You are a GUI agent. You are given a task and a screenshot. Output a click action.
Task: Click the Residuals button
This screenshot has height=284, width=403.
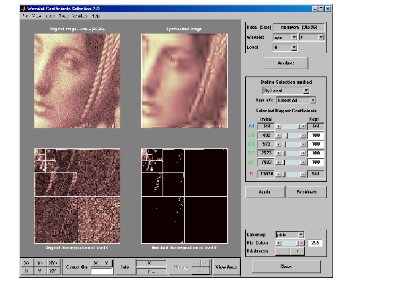pos(306,192)
